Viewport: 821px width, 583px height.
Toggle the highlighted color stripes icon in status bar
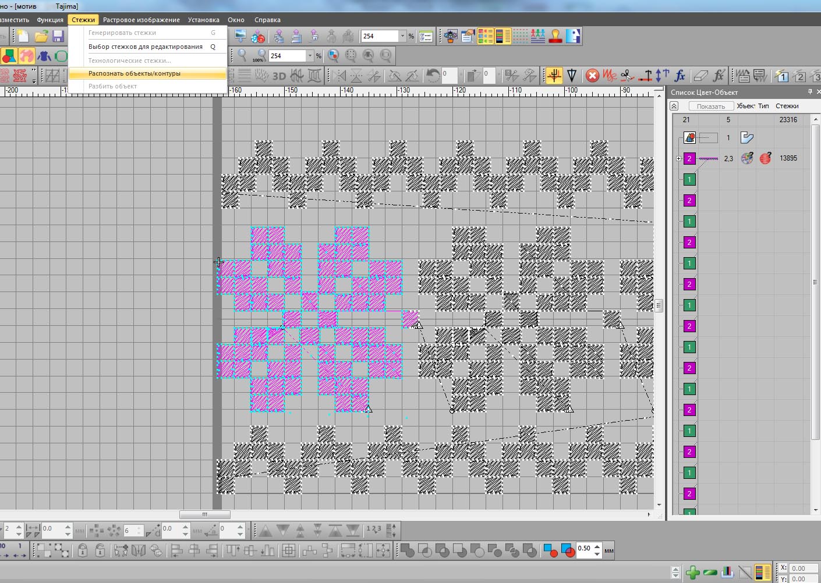point(763,573)
